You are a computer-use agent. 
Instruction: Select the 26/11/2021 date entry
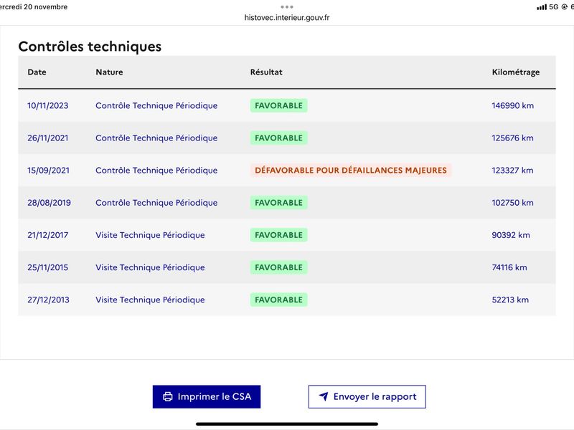pos(47,138)
